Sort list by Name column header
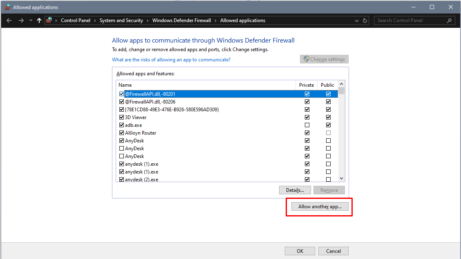 point(206,85)
